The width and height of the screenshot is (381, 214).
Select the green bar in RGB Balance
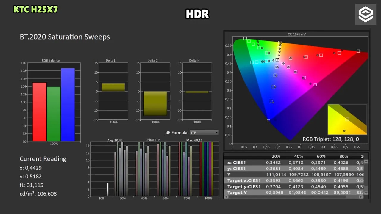(x=54, y=114)
